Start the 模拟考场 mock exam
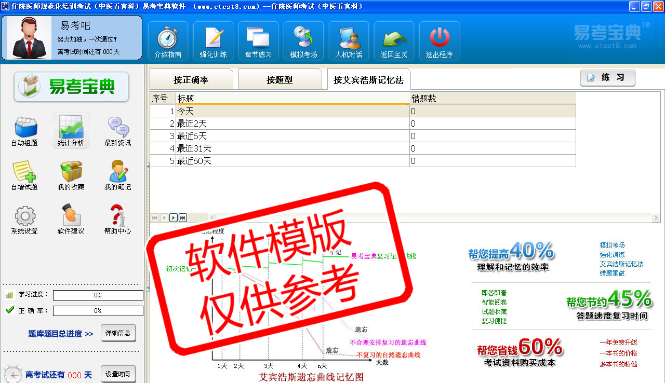665x383 pixels. click(x=303, y=41)
